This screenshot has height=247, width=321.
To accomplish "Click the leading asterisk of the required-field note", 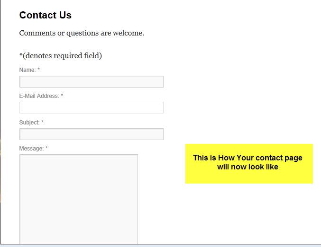I will [21, 55].
